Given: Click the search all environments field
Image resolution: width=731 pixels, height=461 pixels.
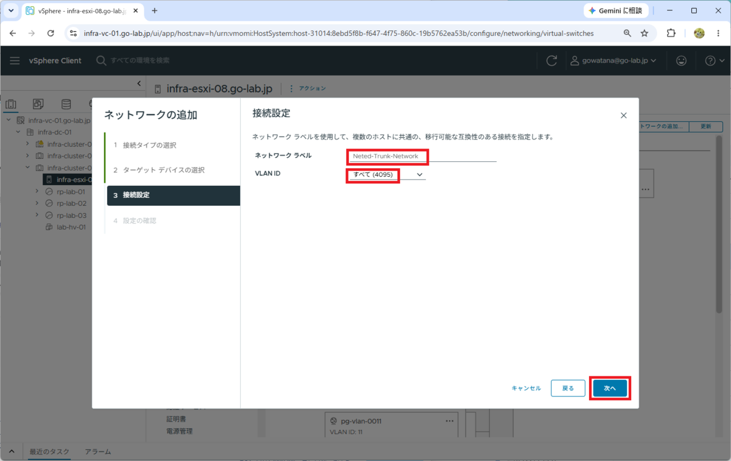Looking at the screenshot, I should [140, 61].
